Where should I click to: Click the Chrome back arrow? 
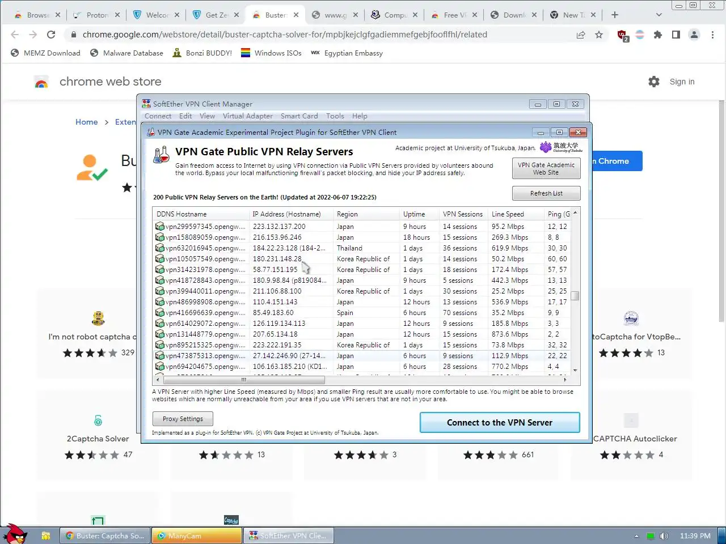point(15,35)
